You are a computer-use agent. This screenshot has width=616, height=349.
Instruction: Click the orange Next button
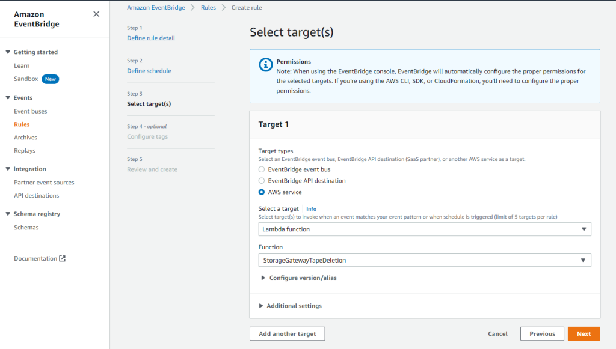point(584,334)
